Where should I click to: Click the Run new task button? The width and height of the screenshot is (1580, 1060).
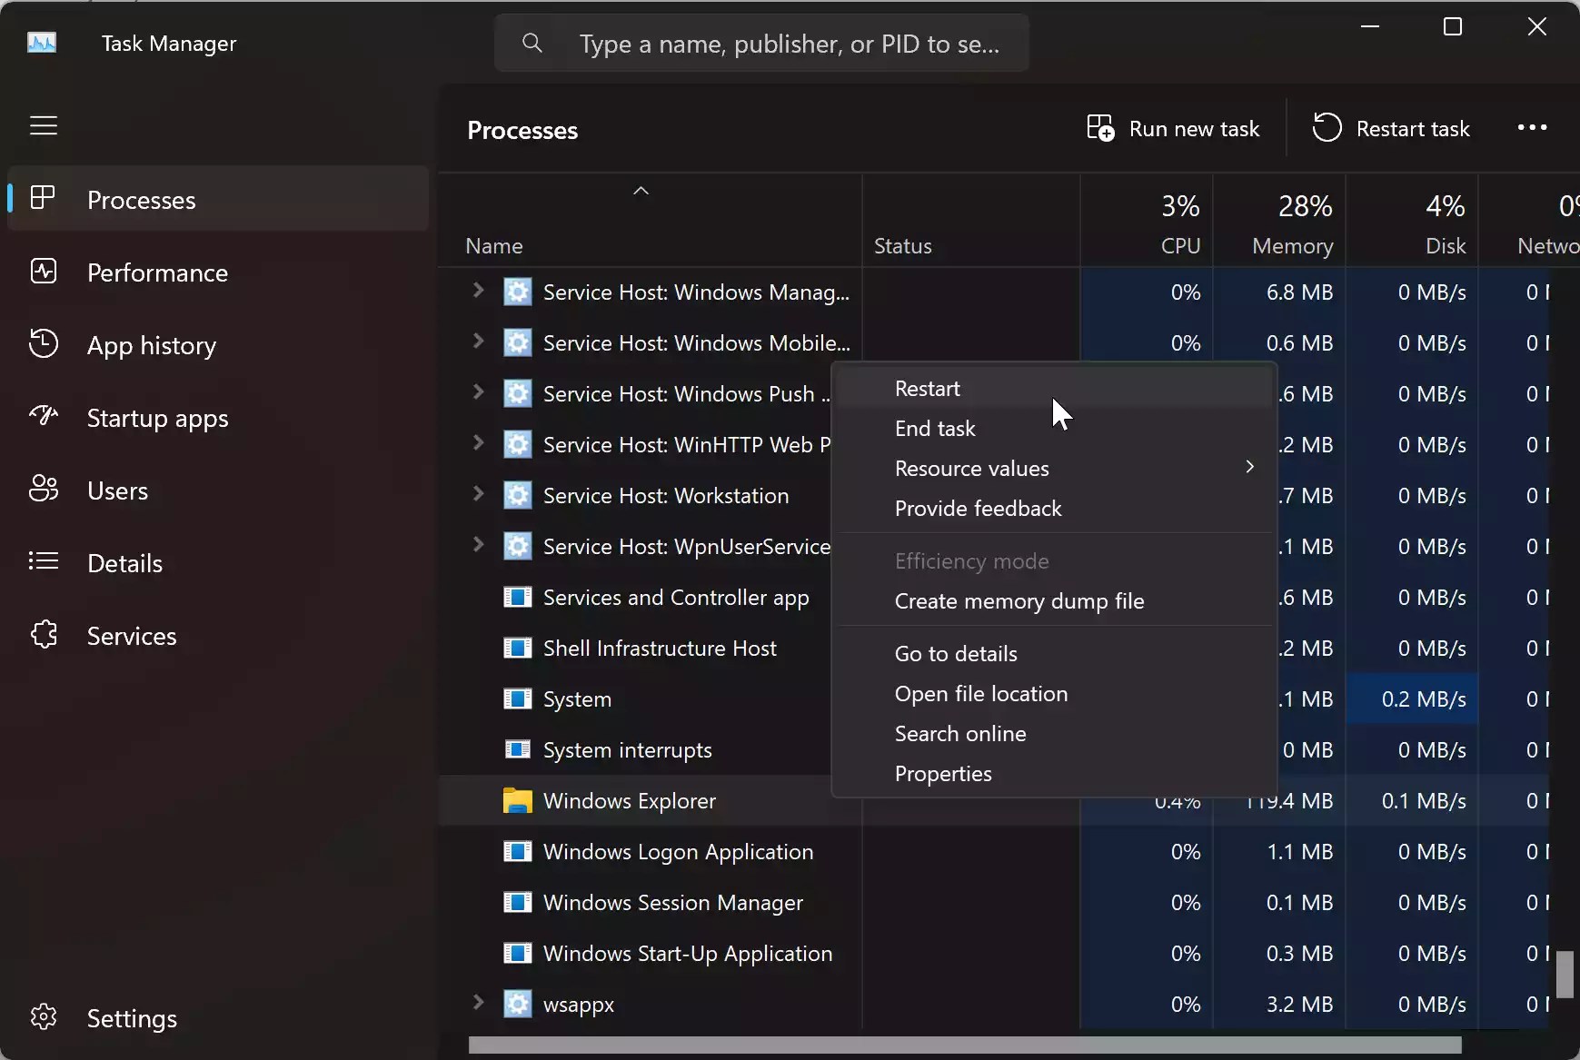pyautogui.click(x=1173, y=128)
